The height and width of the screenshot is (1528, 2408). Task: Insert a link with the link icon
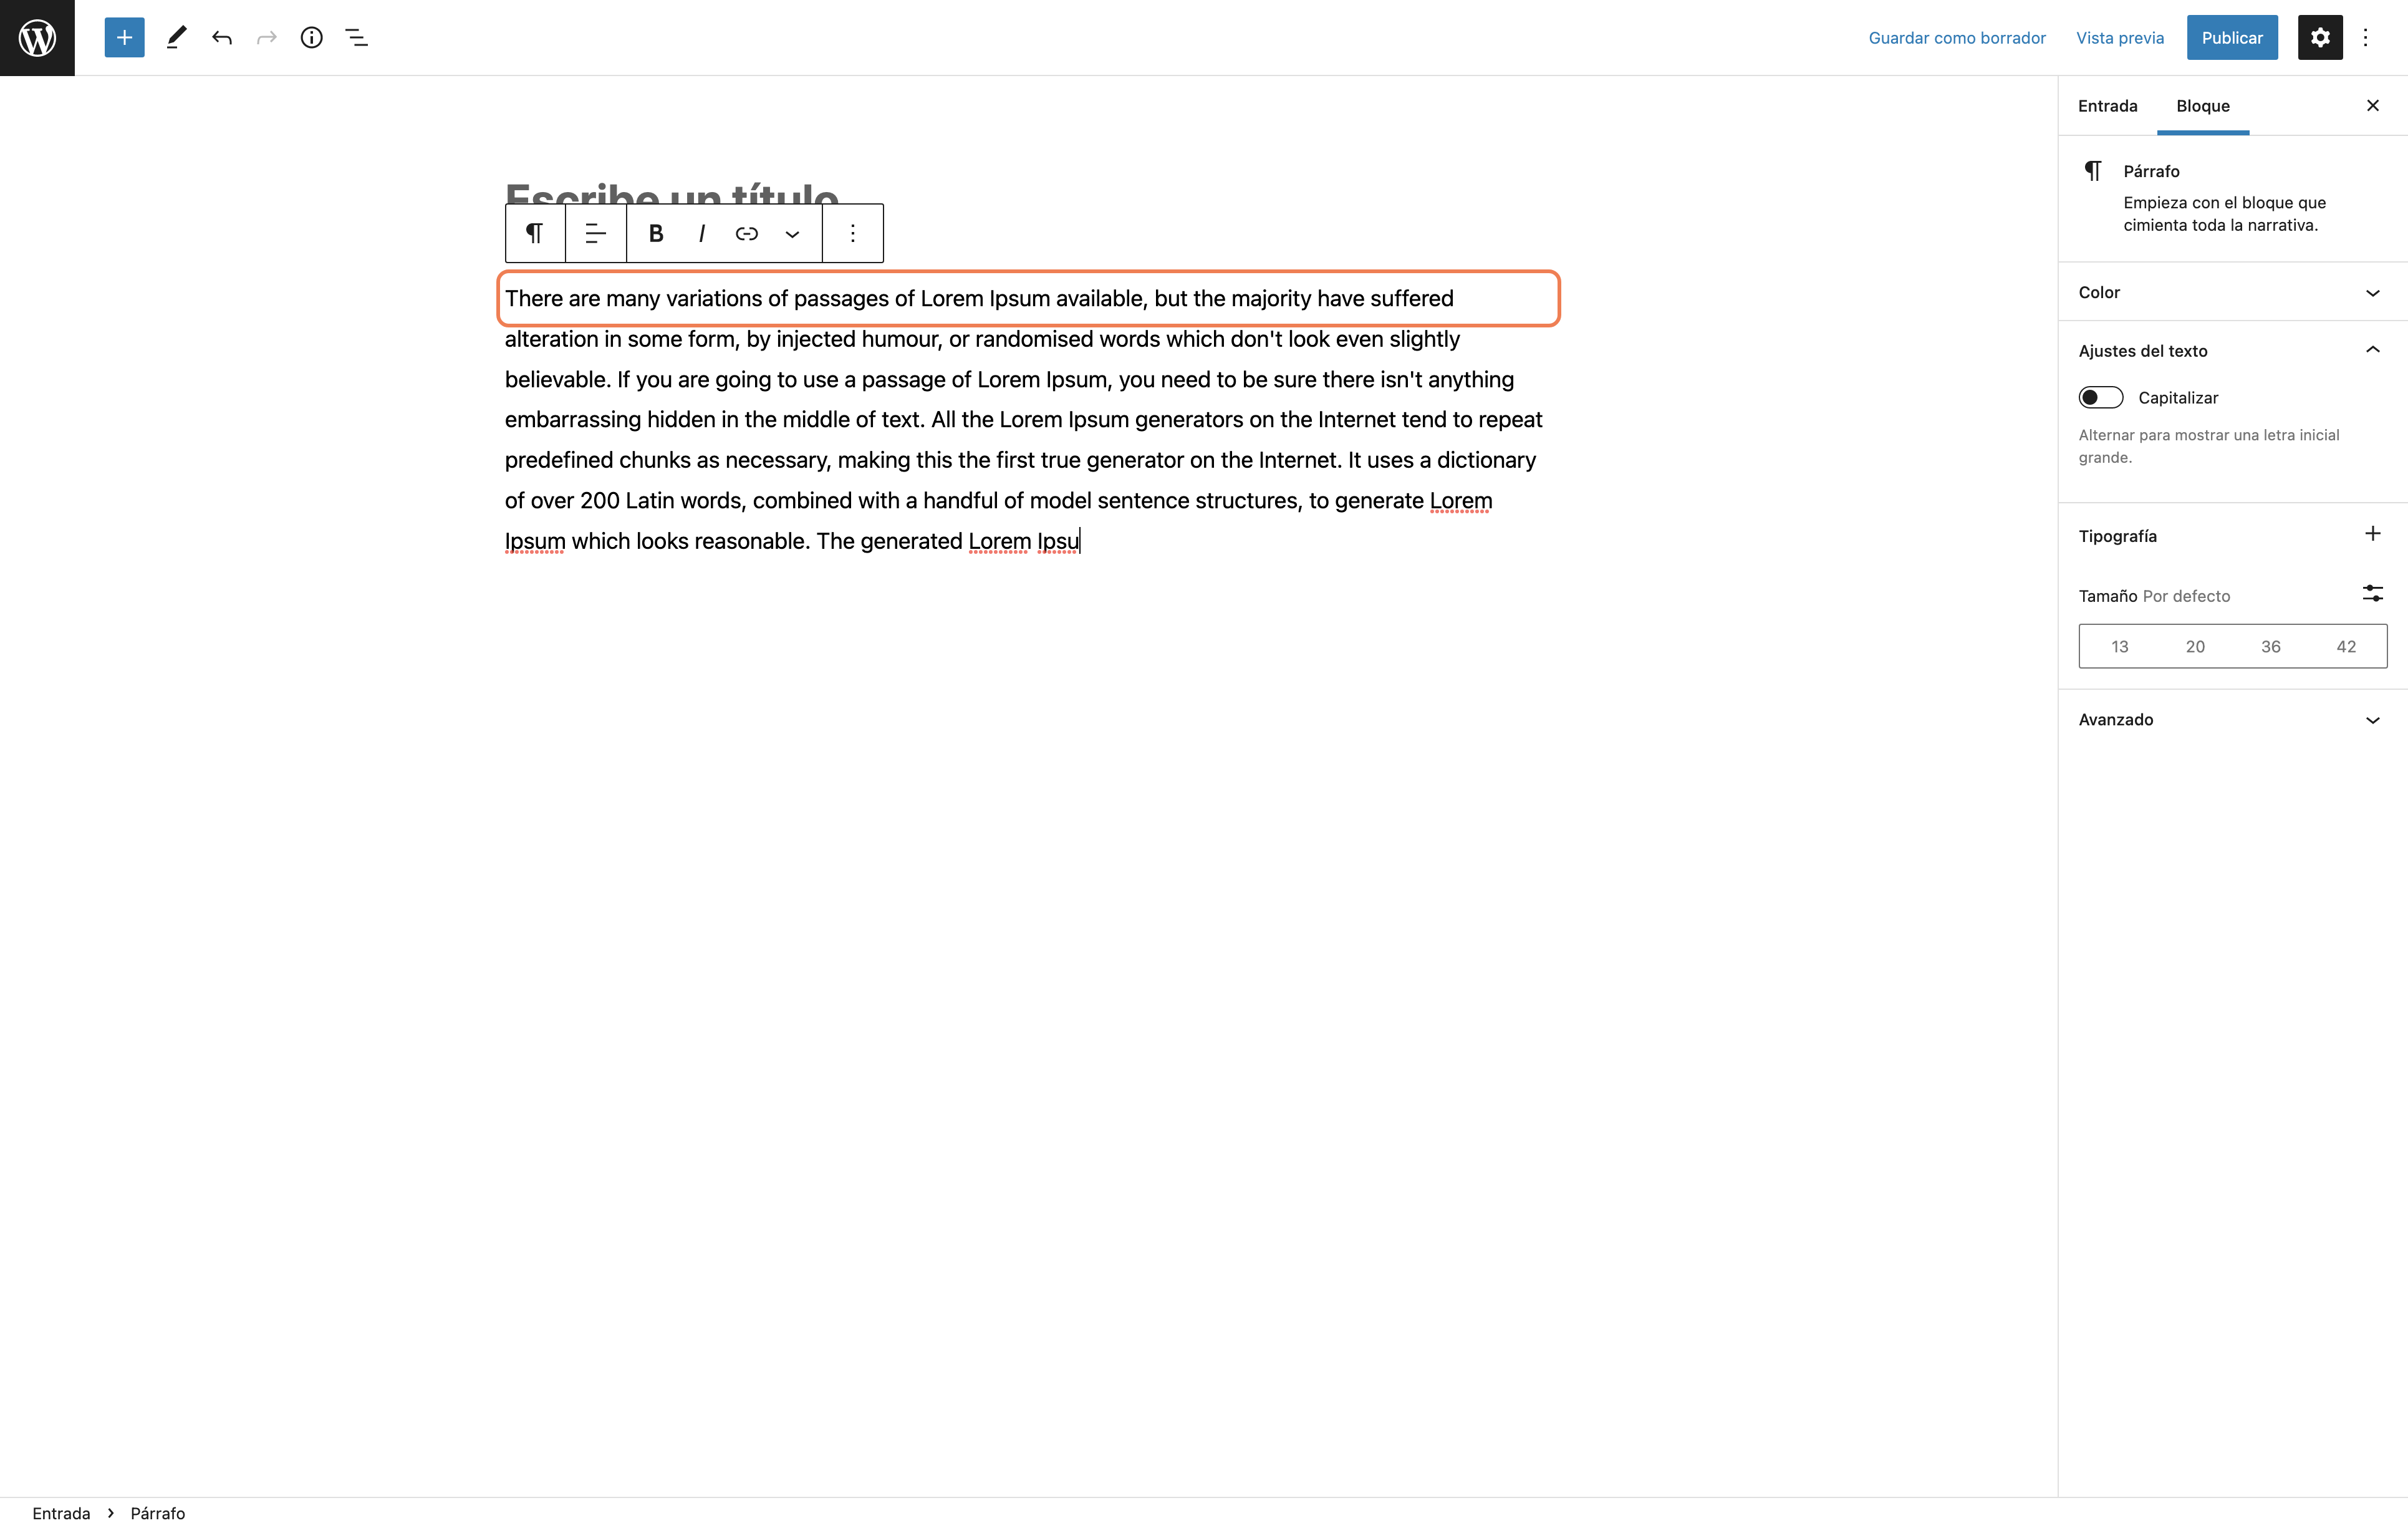pos(747,233)
